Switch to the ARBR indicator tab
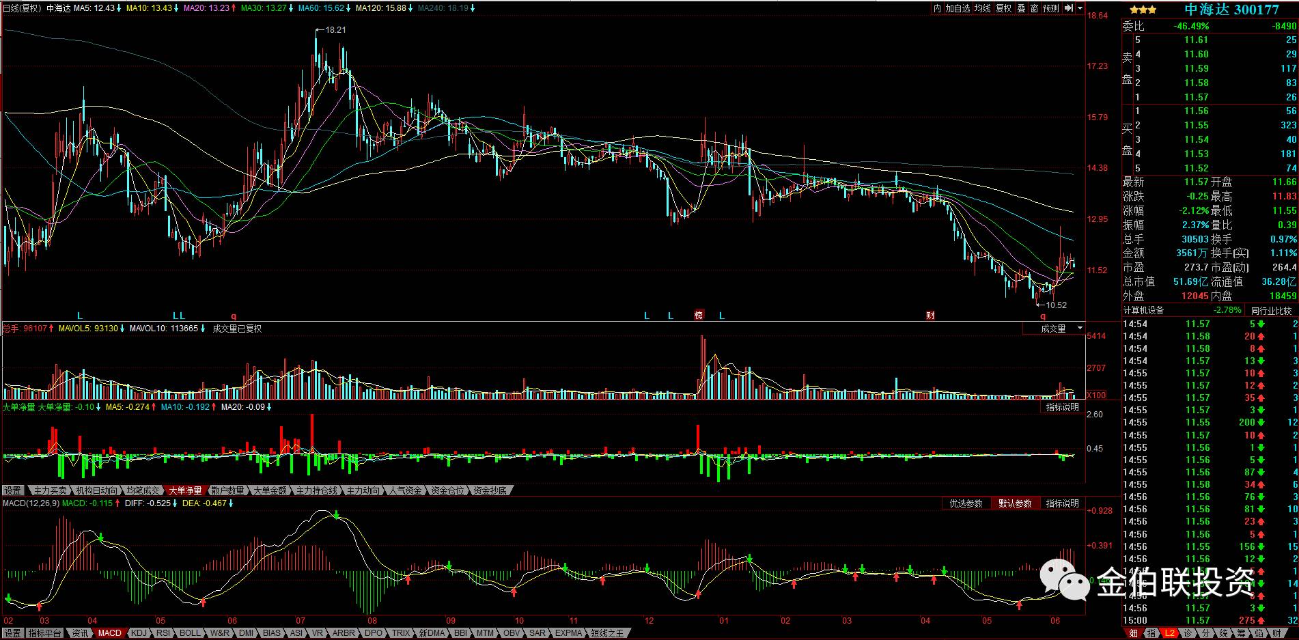Image resolution: width=1299 pixels, height=640 pixels. 344,633
